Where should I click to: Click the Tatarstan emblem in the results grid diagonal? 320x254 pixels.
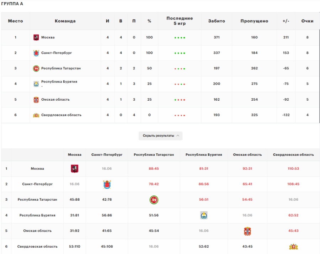tap(154, 200)
